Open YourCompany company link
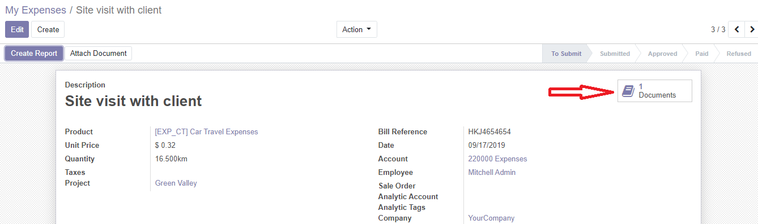The height and width of the screenshot is (224, 758). (x=491, y=218)
